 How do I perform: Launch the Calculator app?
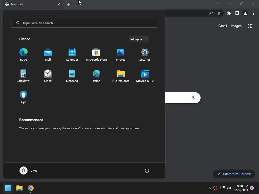24,76
